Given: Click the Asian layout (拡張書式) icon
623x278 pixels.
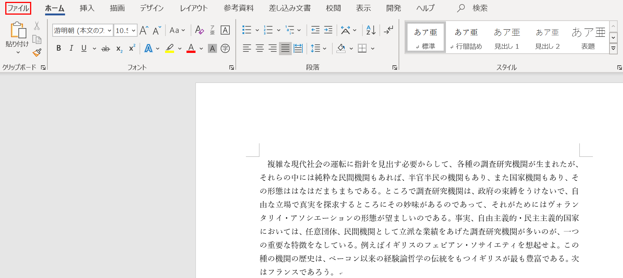Looking at the screenshot, I should (346, 30).
